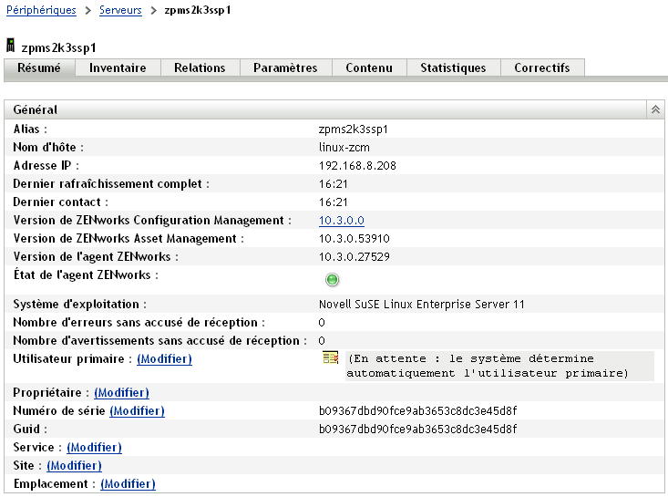
Task: Click Modifier next to Service
Action: pyautogui.click(x=94, y=448)
